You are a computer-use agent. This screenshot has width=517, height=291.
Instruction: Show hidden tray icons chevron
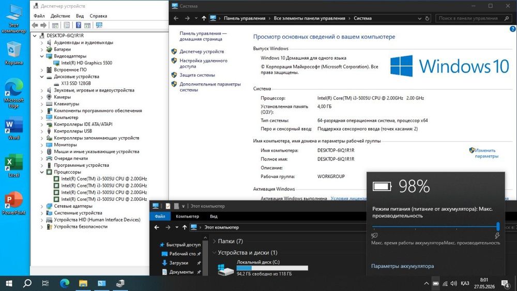427,283
